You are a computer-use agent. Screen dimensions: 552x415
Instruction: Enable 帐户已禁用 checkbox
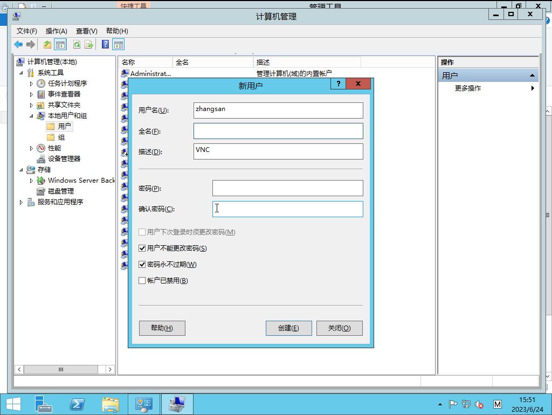click(x=142, y=281)
